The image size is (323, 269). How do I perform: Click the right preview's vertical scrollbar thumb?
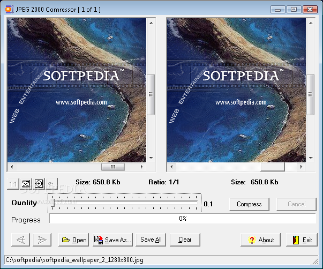click(x=311, y=94)
